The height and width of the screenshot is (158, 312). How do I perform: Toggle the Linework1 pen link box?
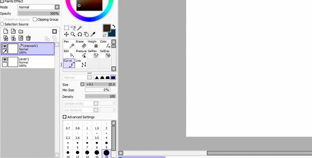[x=5, y=51]
